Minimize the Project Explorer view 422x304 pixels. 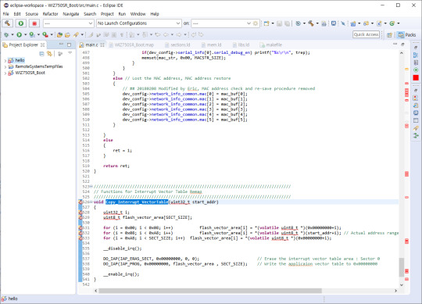(x=61, y=45)
